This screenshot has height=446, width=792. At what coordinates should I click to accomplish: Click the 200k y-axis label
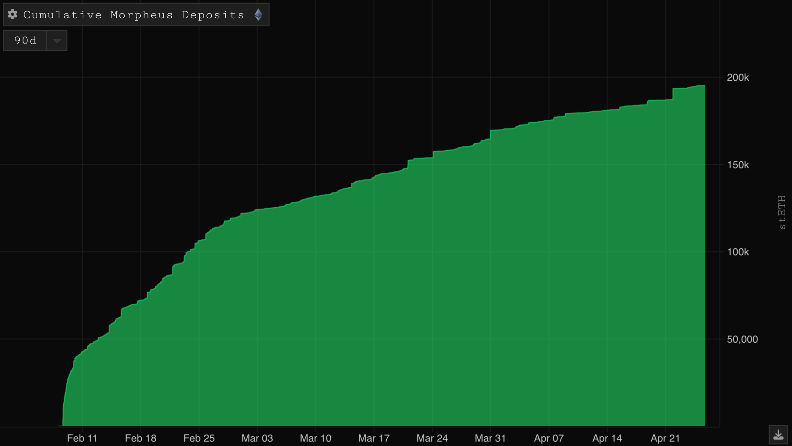(x=738, y=78)
